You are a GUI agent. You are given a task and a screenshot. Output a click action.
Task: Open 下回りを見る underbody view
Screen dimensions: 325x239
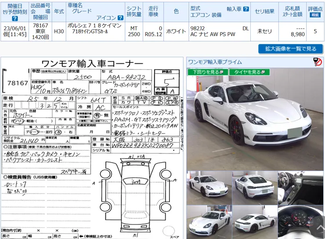[x=208, y=72]
